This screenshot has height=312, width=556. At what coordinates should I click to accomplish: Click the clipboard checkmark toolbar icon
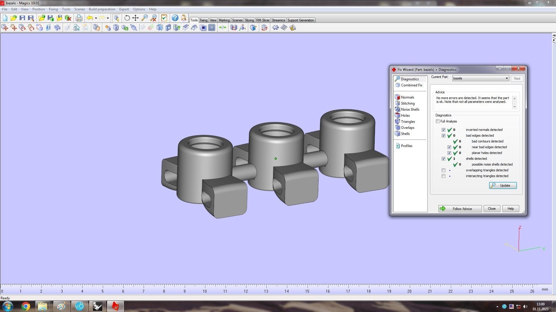[164, 18]
